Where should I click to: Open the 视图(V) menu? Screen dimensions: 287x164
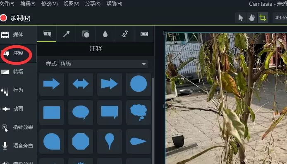72,4
